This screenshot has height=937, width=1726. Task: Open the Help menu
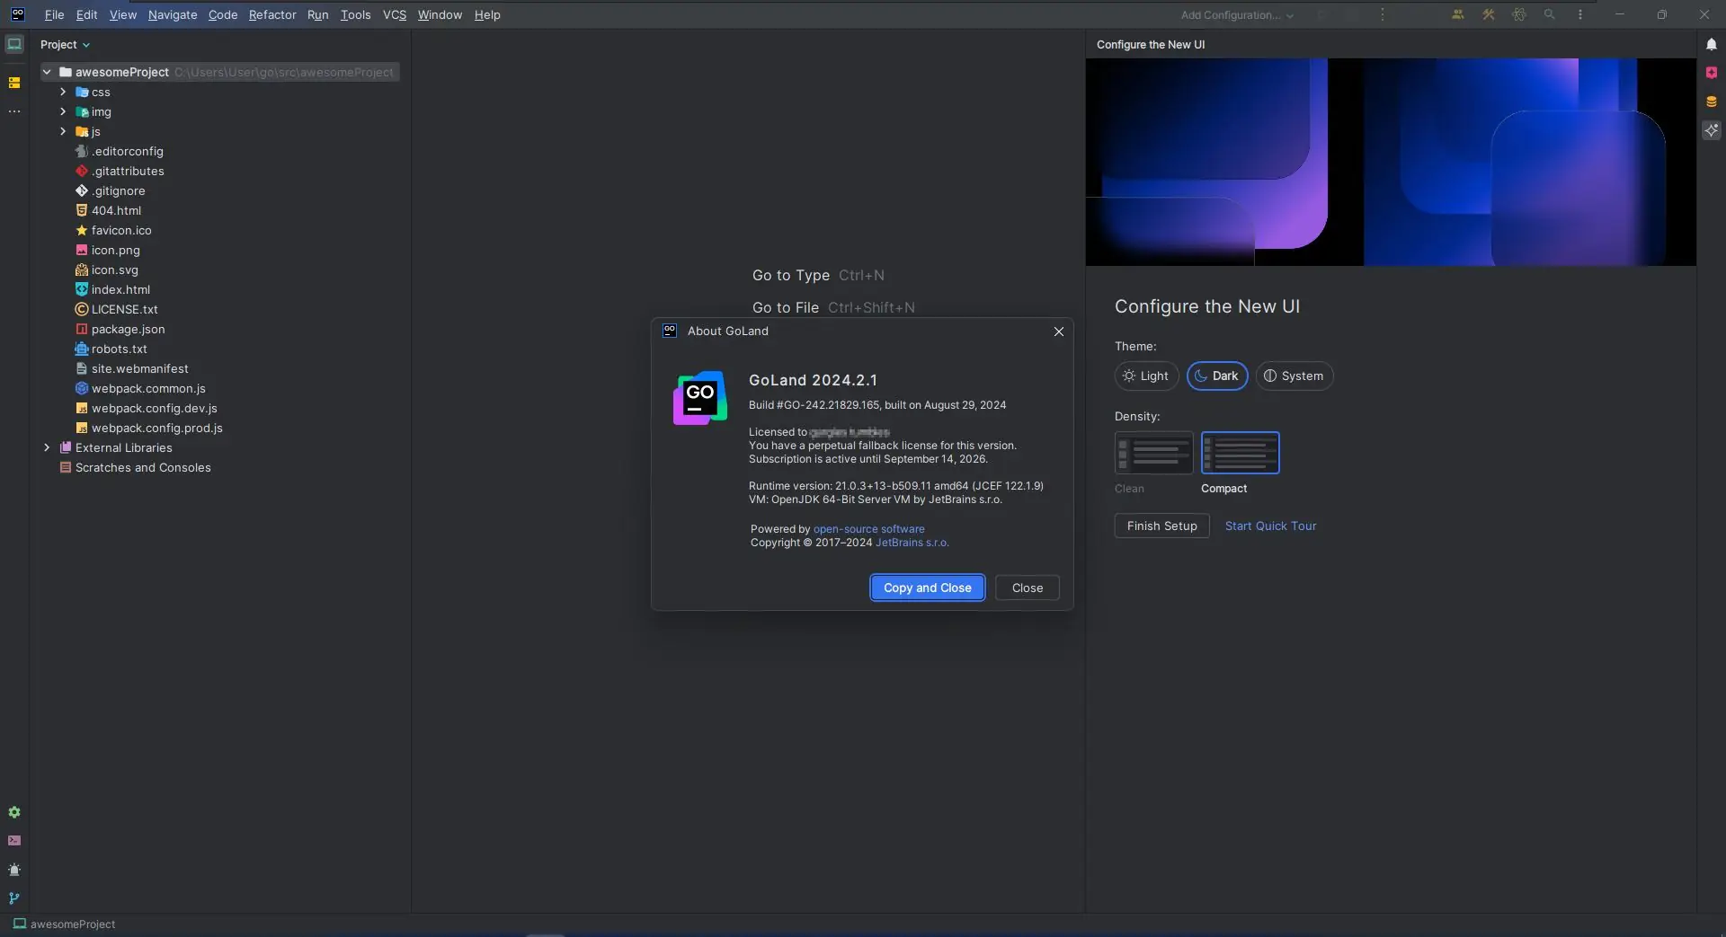pyautogui.click(x=487, y=14)
